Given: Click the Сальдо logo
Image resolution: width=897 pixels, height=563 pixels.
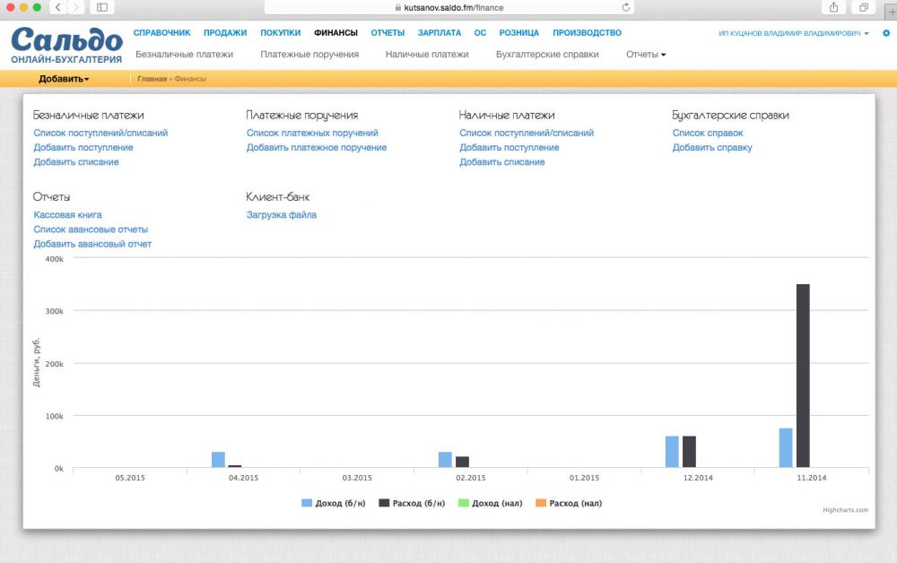Looking at the screenshot, I should pyautogui.click(x=66, y=45).
